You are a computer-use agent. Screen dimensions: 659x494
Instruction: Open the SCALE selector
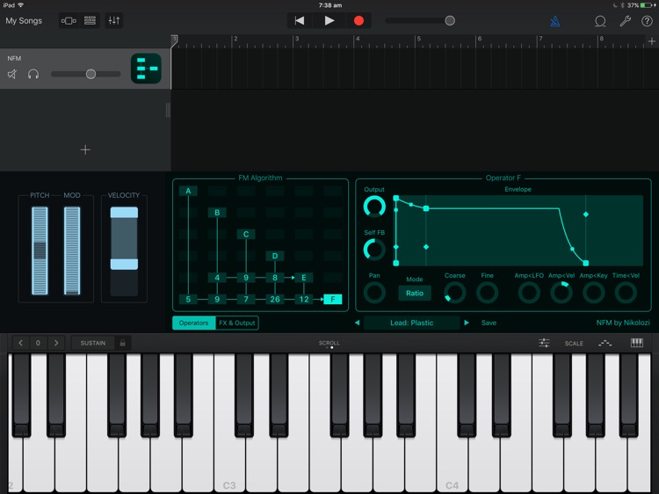tap(574, 344)
